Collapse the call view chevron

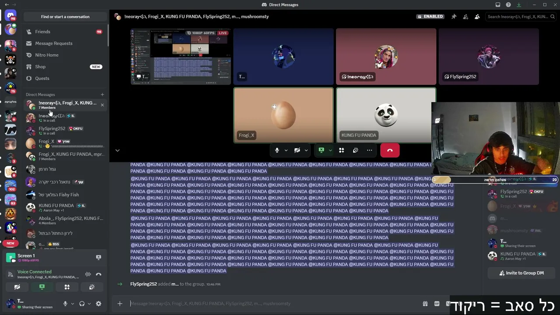pyautogui.click(x=117, y=150)
